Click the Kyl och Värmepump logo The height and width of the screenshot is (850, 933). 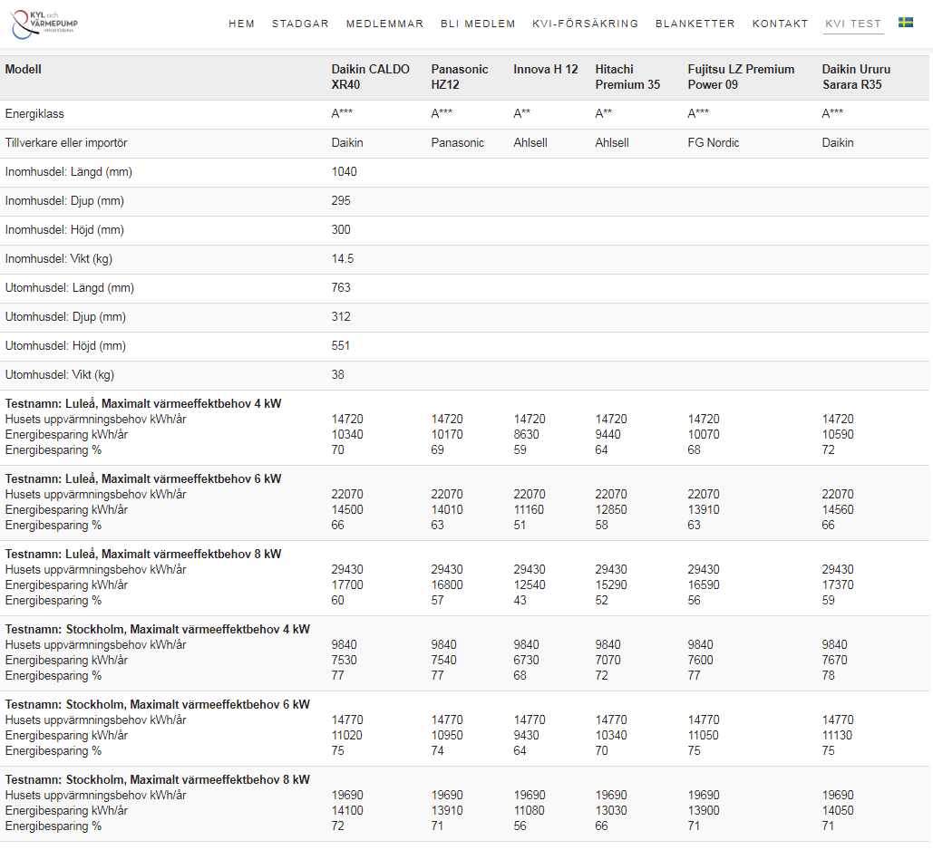(44, 24)
